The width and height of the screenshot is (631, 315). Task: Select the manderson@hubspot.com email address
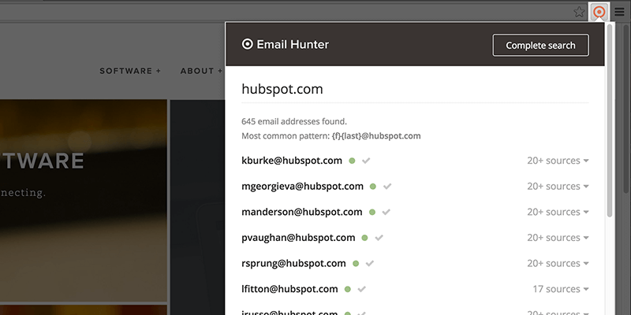(x=302, y=212)
